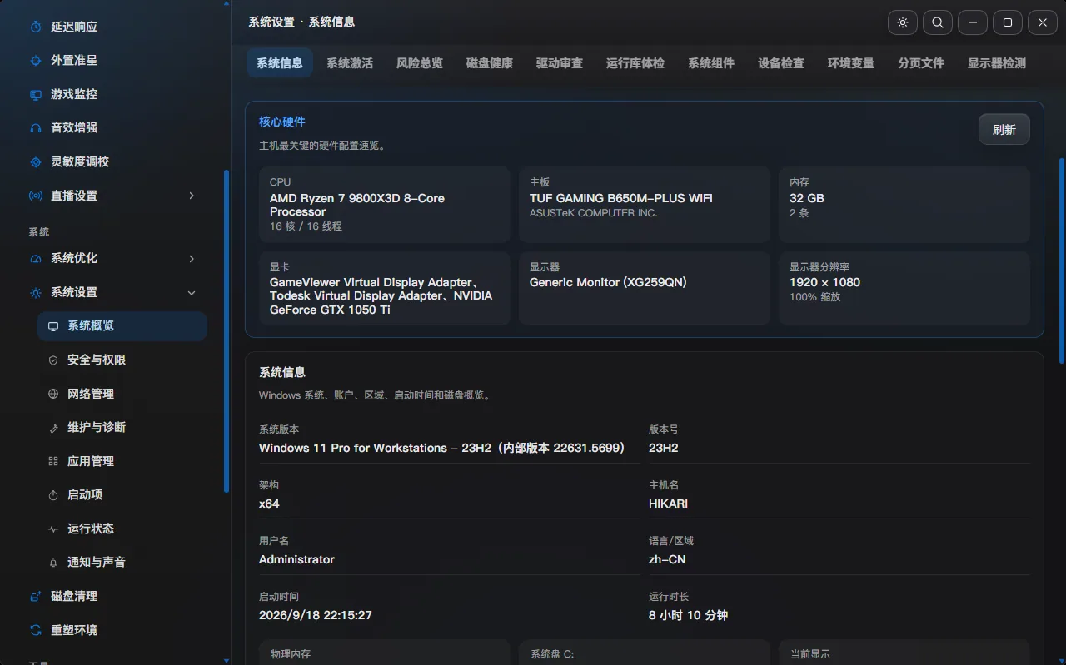Screen dimensions: 1066x665
Task: Click the 维护与诊断 wrench icon
Action: pos(53,428)
